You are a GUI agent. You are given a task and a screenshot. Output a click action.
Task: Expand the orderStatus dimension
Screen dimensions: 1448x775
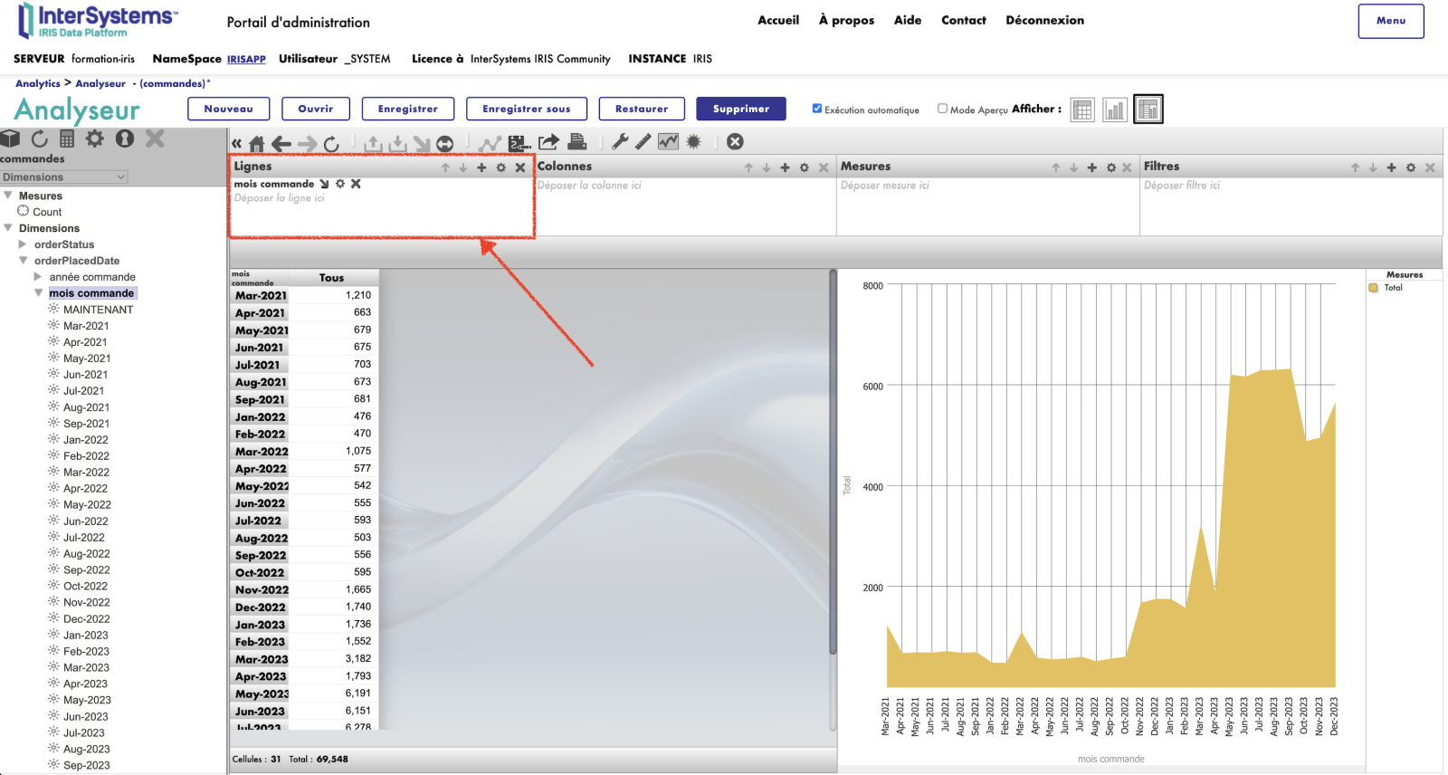[x=23, y=244]
